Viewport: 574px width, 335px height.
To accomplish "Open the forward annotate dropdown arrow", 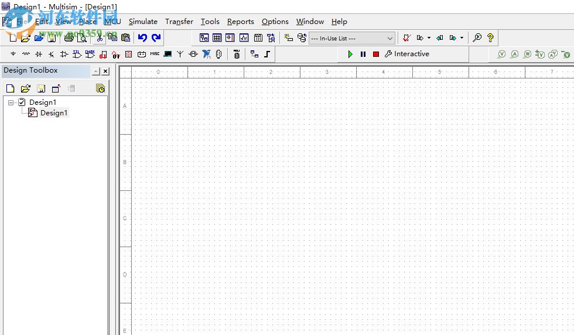I will (x=462, y=38).
